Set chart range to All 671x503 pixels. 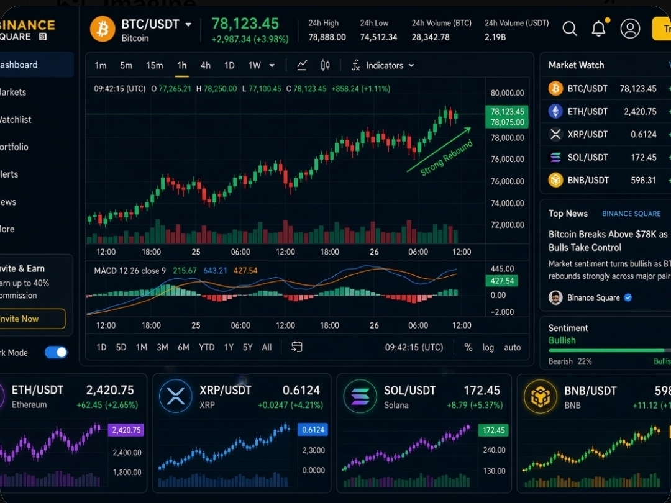[267, 347]
